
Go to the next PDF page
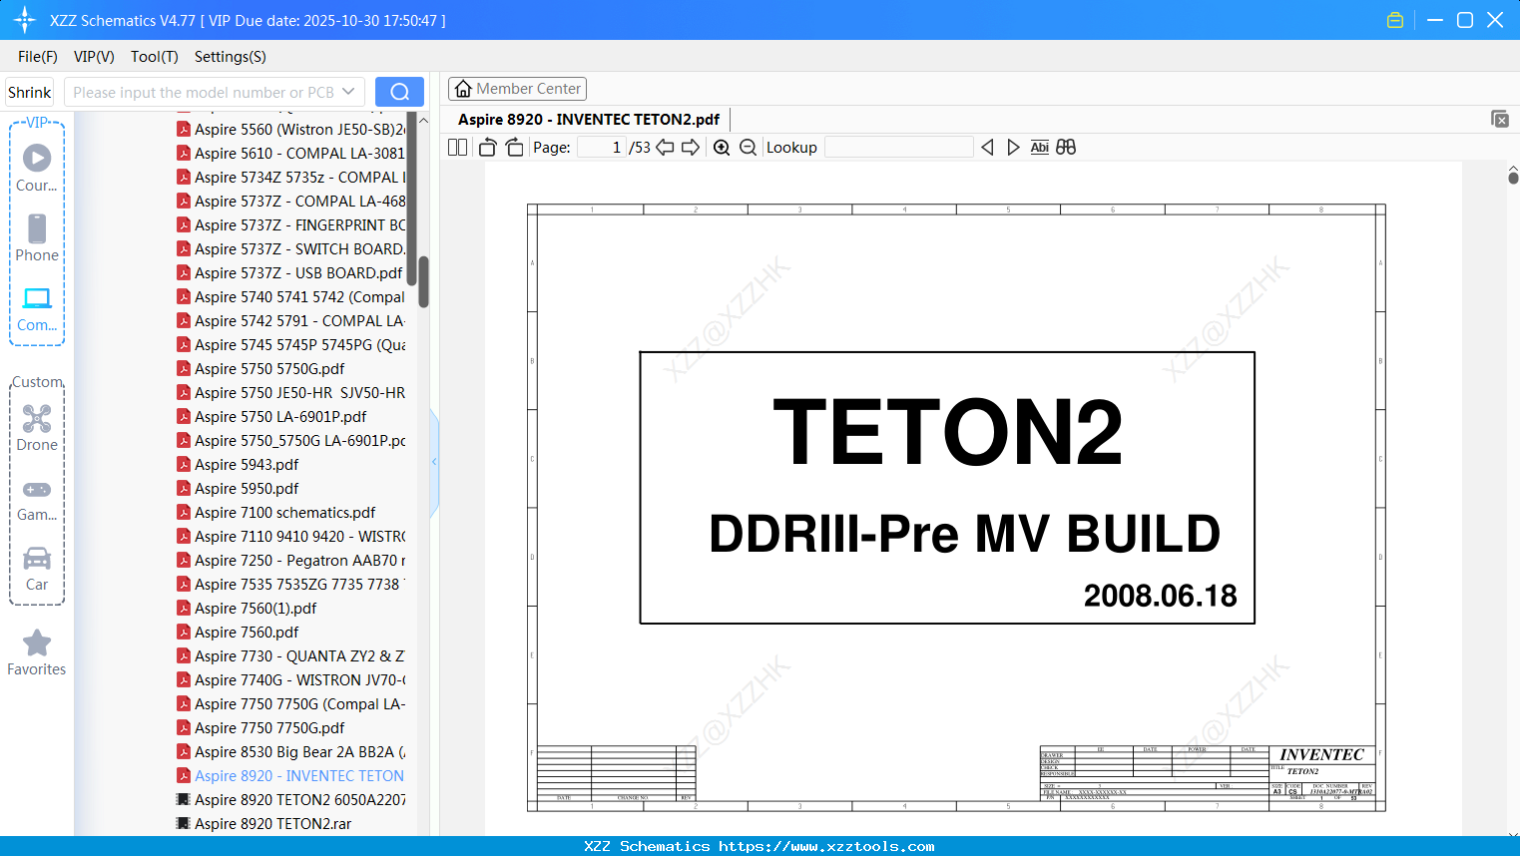click(691, 147)
